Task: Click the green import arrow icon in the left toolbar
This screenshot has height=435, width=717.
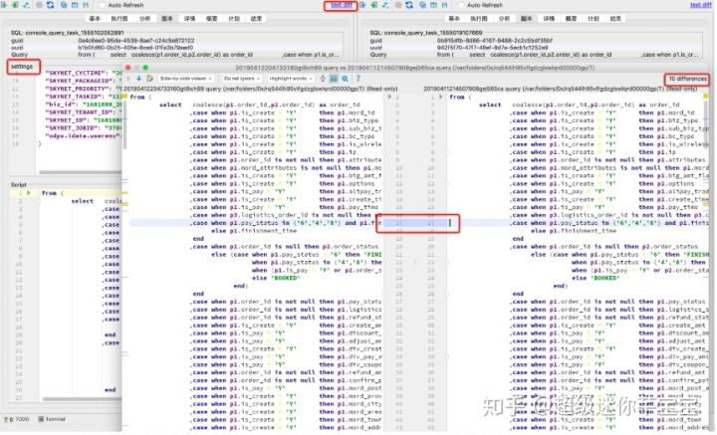Action: pyautogui.click(x=16, y=5)
